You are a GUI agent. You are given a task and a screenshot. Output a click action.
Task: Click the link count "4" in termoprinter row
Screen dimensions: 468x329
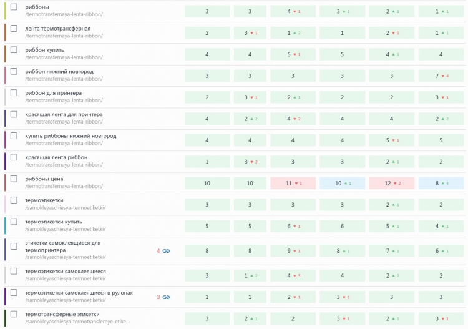158,251
